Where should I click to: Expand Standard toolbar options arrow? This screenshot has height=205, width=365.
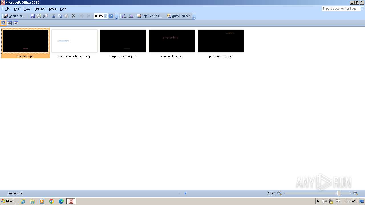click(x=116, y=17)
